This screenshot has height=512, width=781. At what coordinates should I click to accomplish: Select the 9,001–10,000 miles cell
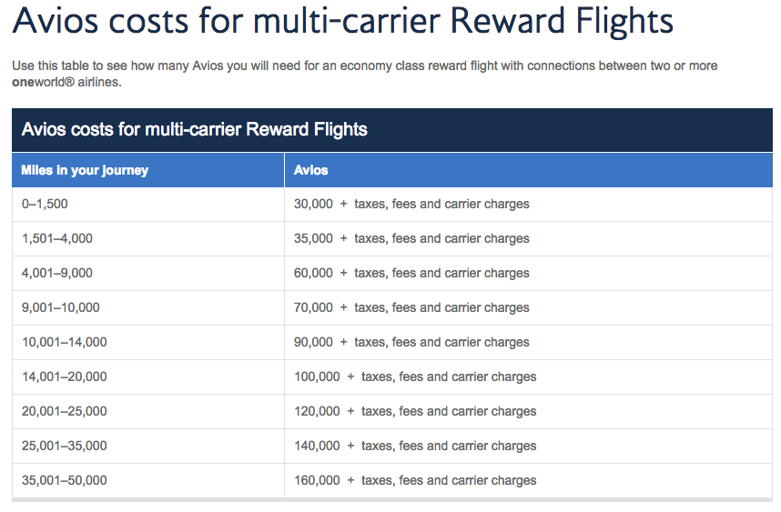coord(148,308)
